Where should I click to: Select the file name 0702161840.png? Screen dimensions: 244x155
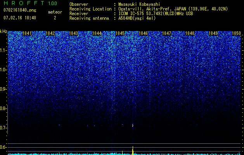pos(20,10)
